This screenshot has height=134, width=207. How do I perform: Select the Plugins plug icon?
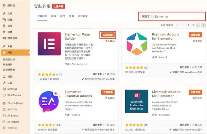[x=4, y=52]
